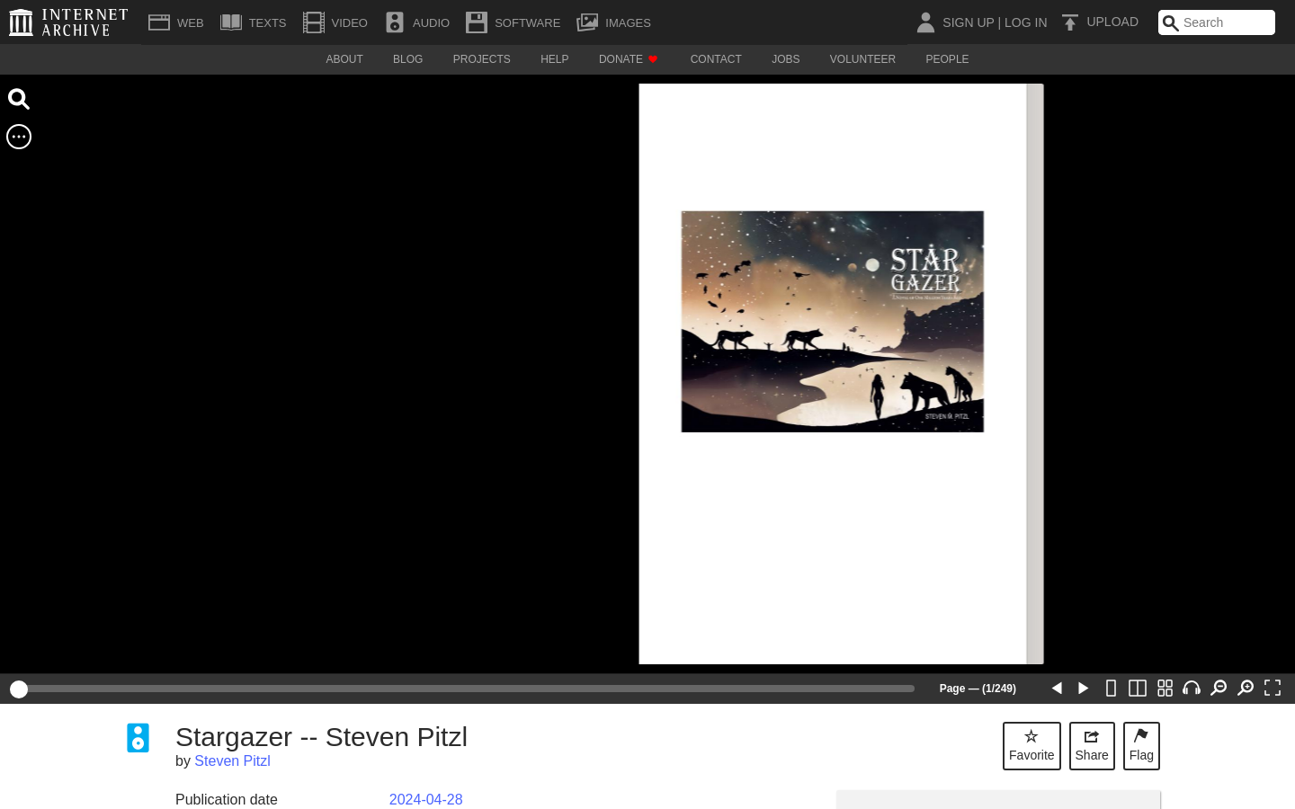
Task: Click the right page edge to flip forward
Action: point(1035,374)
